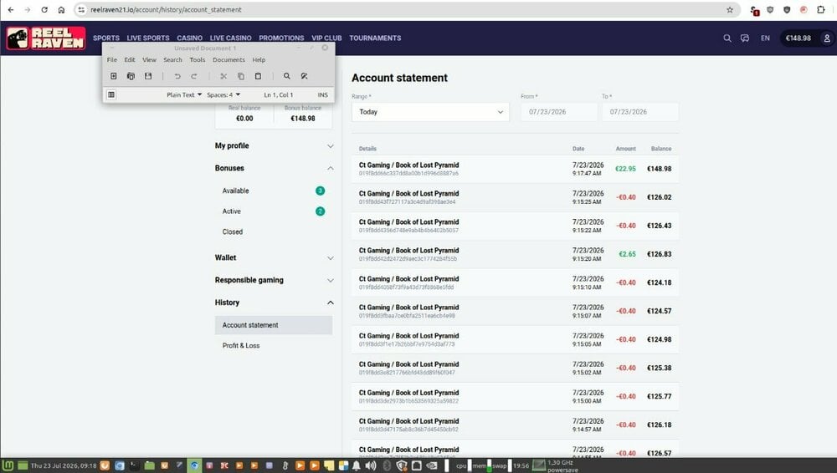Open the Tools menu in text editor
837x473 pixels.
(x=198, y=59)
